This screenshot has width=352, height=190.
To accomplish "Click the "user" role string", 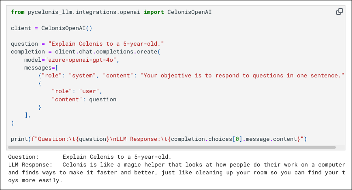I will 89,91.
